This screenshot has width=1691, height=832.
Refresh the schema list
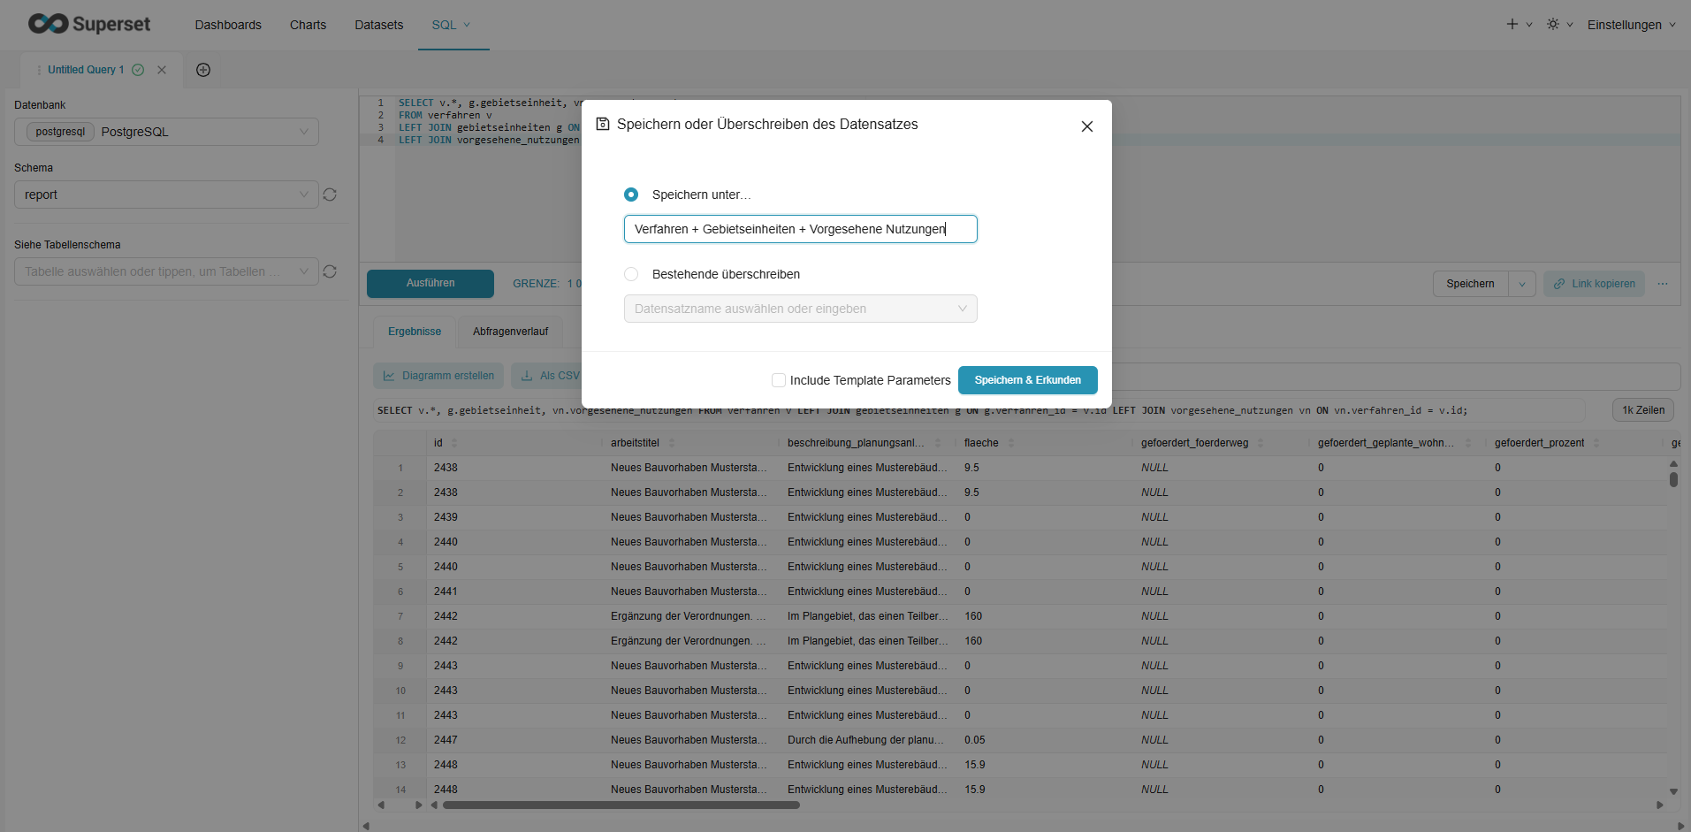tap(330, 195)
